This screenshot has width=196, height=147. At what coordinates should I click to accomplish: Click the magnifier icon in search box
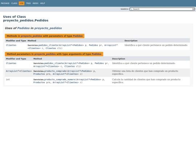pos(131,9)
